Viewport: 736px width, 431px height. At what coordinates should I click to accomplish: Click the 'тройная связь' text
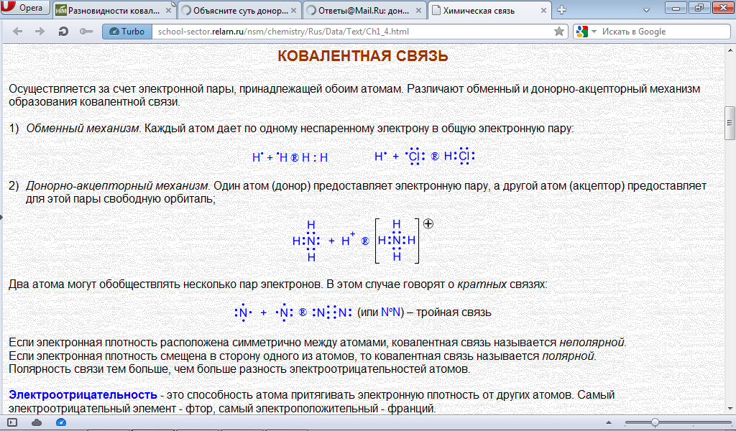(454, 312)
